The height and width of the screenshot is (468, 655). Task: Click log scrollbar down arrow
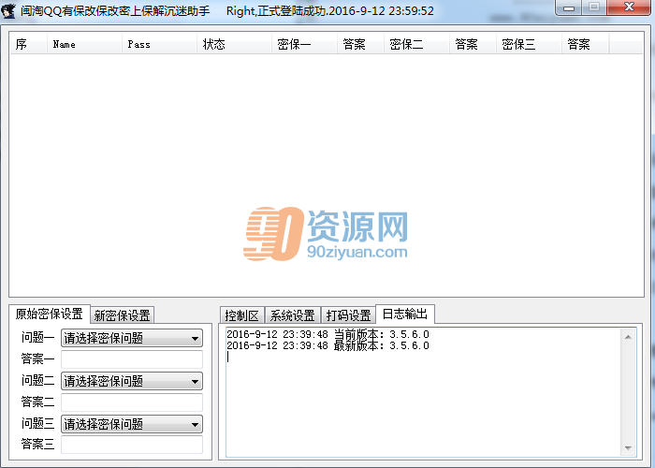(628, 448)
